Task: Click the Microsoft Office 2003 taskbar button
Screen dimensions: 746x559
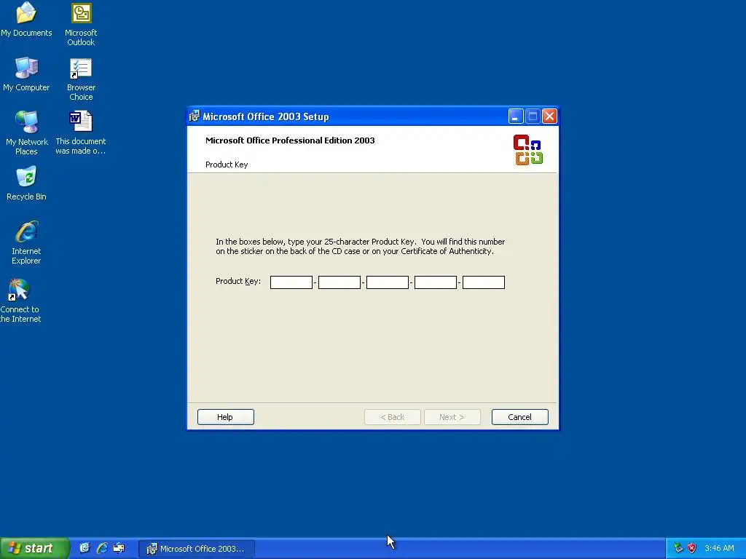Action: [197, 549]
